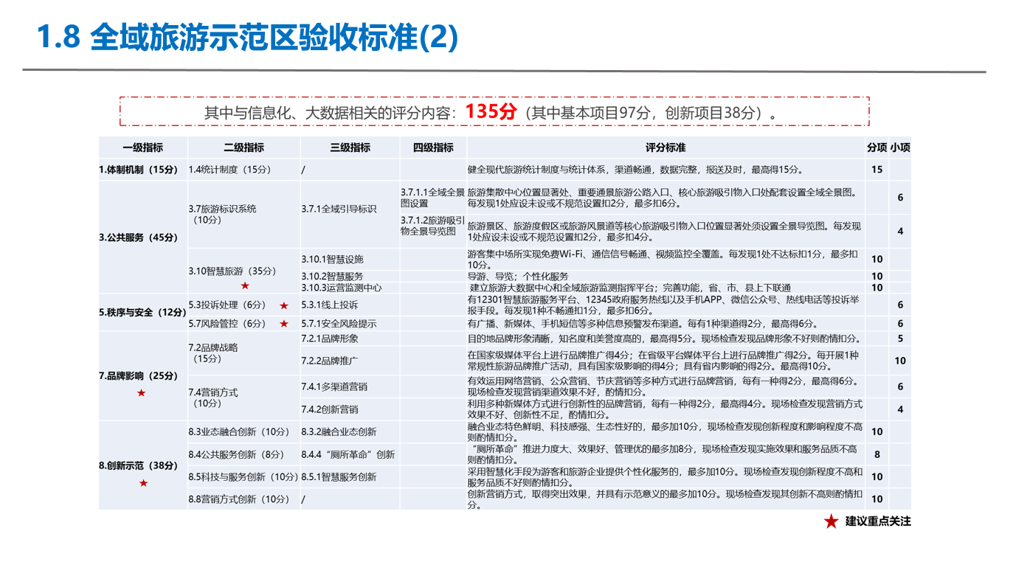Image resolution: width=1016 pixels, height=562 pixels.
Task: Click the 分项 column header
Action: point(877,148)
